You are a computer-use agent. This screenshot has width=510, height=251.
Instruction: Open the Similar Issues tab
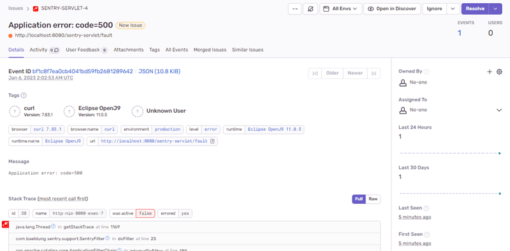(x=247, y=50)
